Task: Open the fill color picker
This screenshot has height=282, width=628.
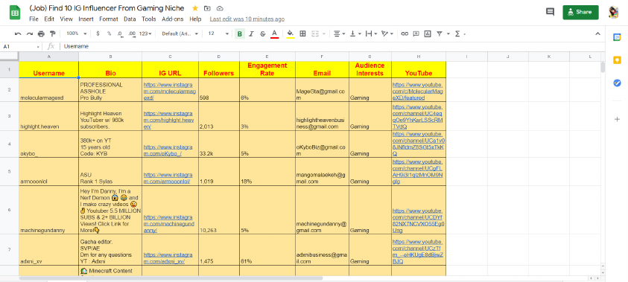Action: point(291,34)
